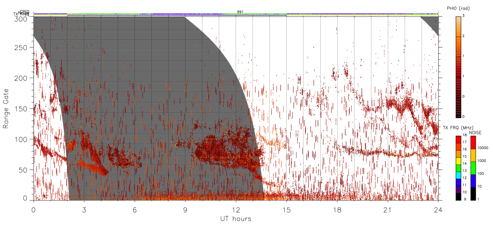Click the blue swatch in NOISE legend
The height and width of the screenshot is (227, 493).
(473, 181)
